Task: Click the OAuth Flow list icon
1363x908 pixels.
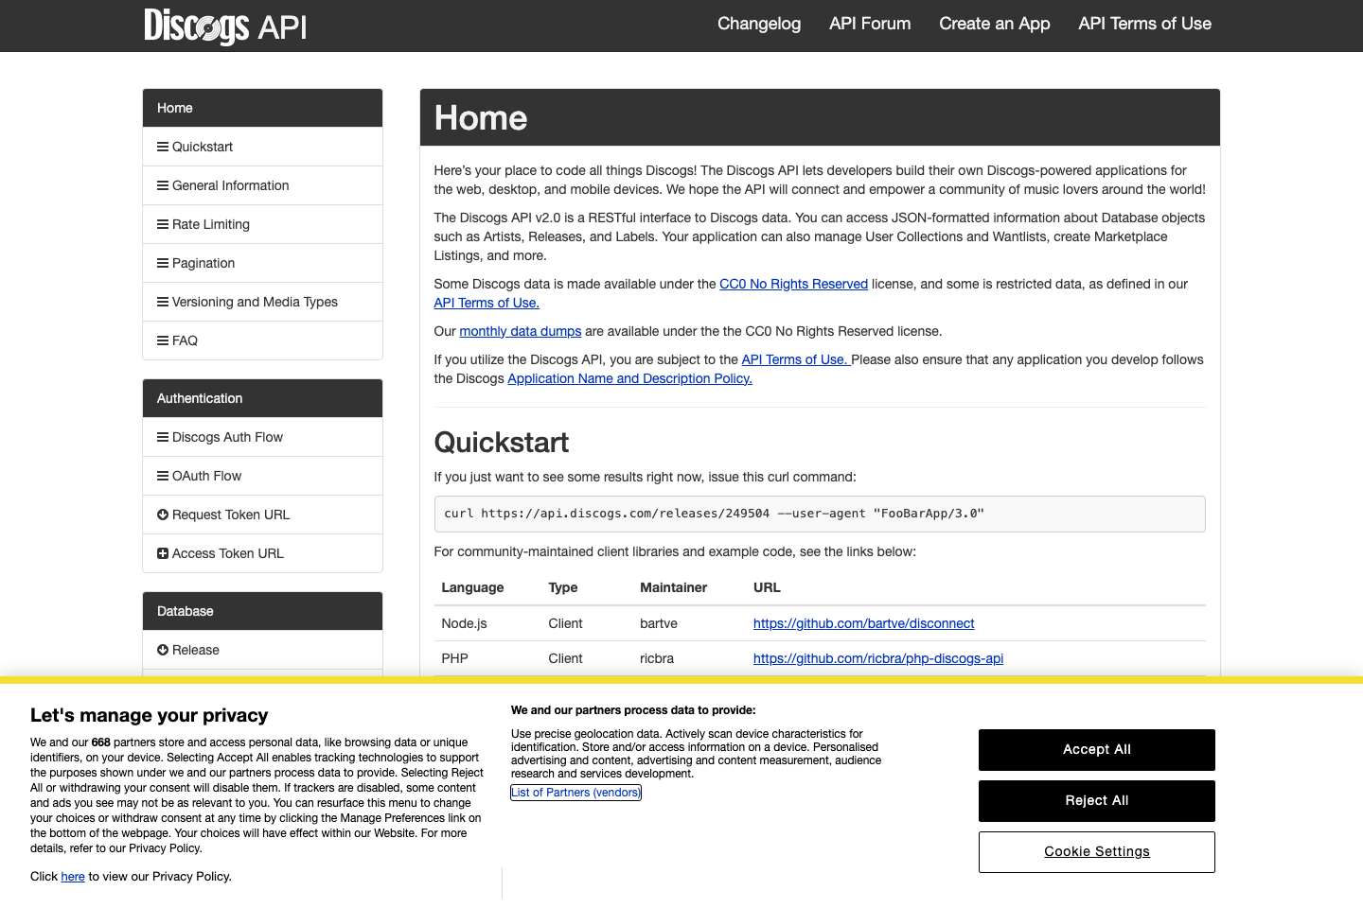Action: (x=162, y=475)
